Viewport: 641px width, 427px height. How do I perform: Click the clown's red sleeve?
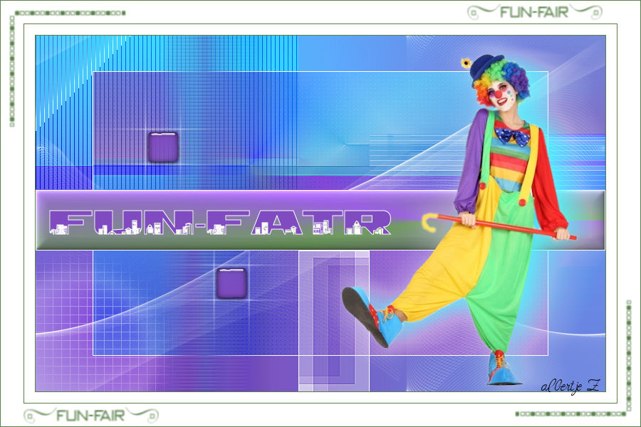coord(551,178)
